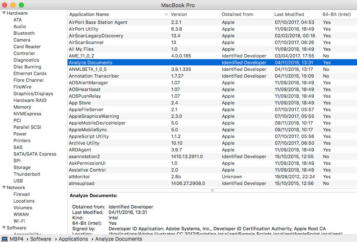
Task: Collapse the Network section triangle
Action: point(4,187)
